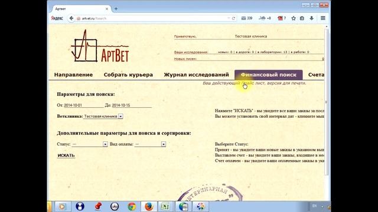
Task: Click the До date field 2014-10-15
Action: point(132,105)
